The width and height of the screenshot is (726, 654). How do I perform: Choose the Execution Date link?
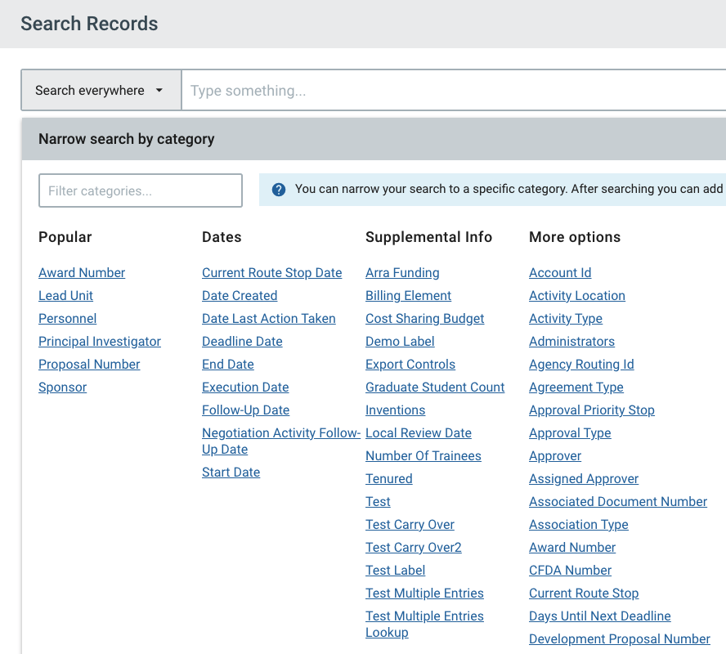[245, 387]
